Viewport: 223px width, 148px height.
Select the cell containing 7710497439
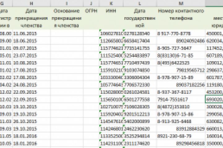(140, 63)
